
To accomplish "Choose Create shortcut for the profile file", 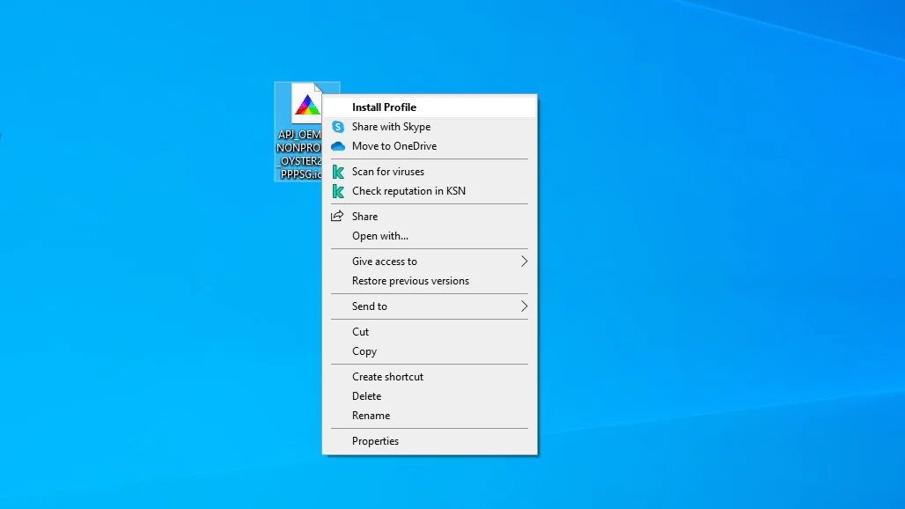I will tap(388, 377).
